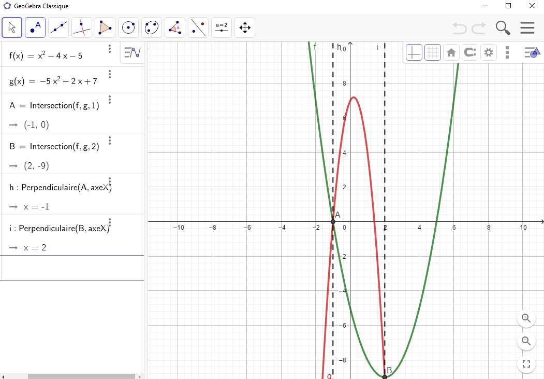Click the (-1, 0) result value
The width and height of the screenshot is (544, 379).
point(36,125)
